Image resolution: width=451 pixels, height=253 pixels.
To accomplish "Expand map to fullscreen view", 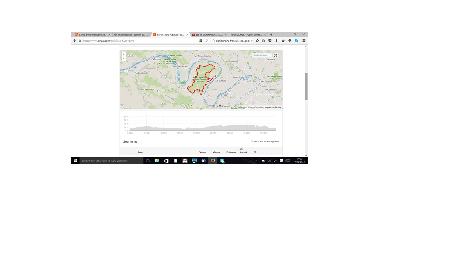I will point(276,55).
